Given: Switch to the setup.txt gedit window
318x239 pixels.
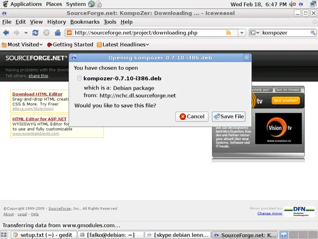Looking at the screenshot, I should [44, 235].
